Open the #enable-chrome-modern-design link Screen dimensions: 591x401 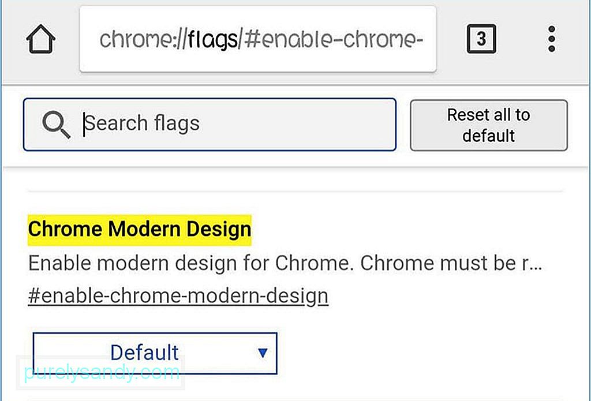pos(178,296)
